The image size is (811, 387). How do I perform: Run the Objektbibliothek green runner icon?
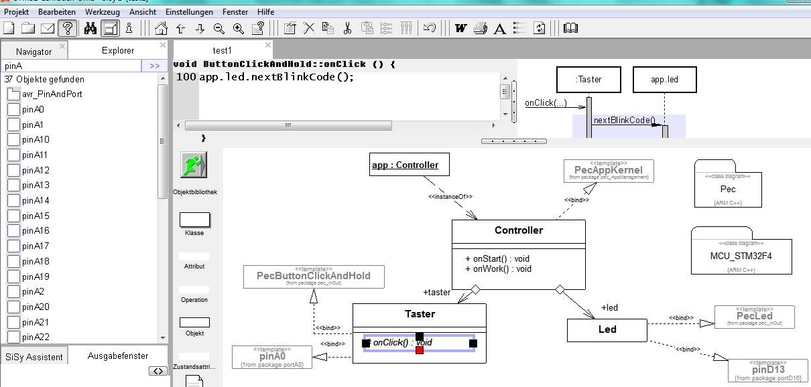click(x=194, y=165)
